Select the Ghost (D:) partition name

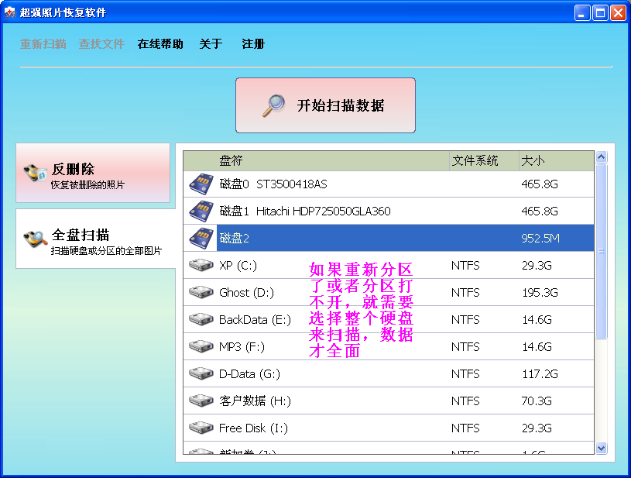pos(246,292)
